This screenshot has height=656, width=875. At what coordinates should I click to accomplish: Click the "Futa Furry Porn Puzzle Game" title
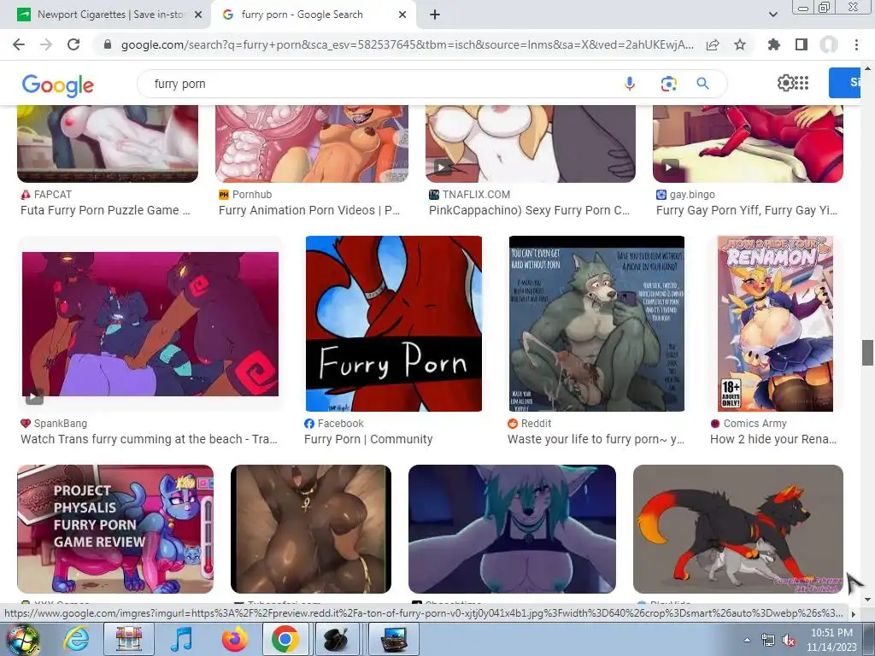105,210
